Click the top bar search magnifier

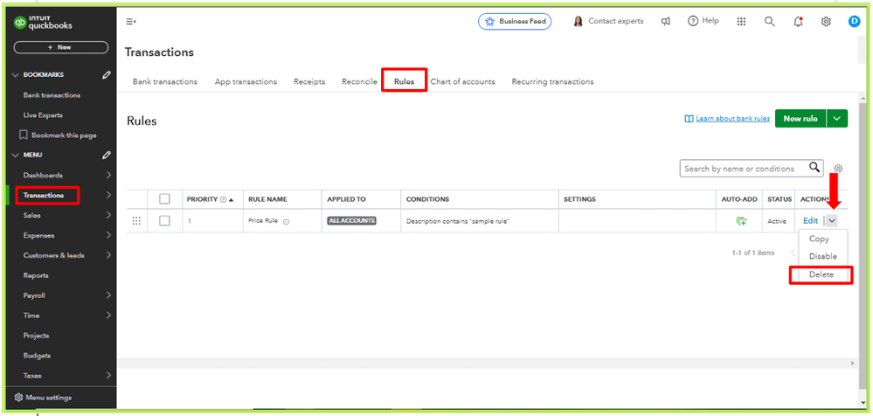[769, 21]
